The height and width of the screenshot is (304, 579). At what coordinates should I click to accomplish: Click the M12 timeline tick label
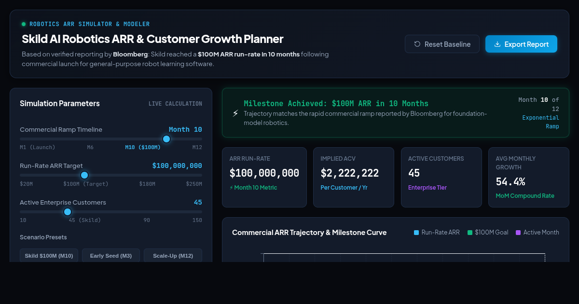point(197,147)
